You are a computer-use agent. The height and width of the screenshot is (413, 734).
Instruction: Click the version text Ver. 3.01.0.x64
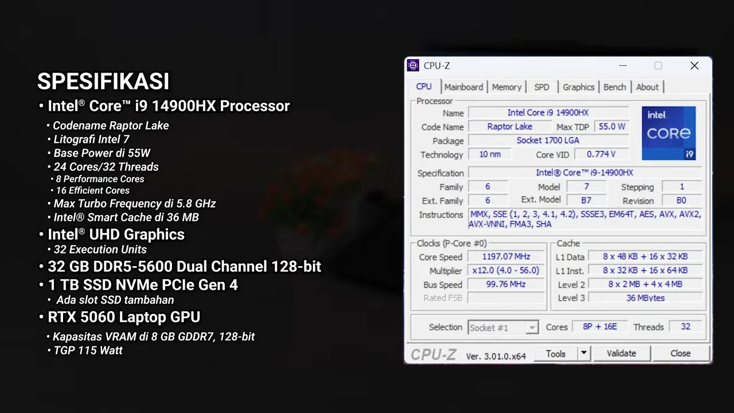pos(495,356)
